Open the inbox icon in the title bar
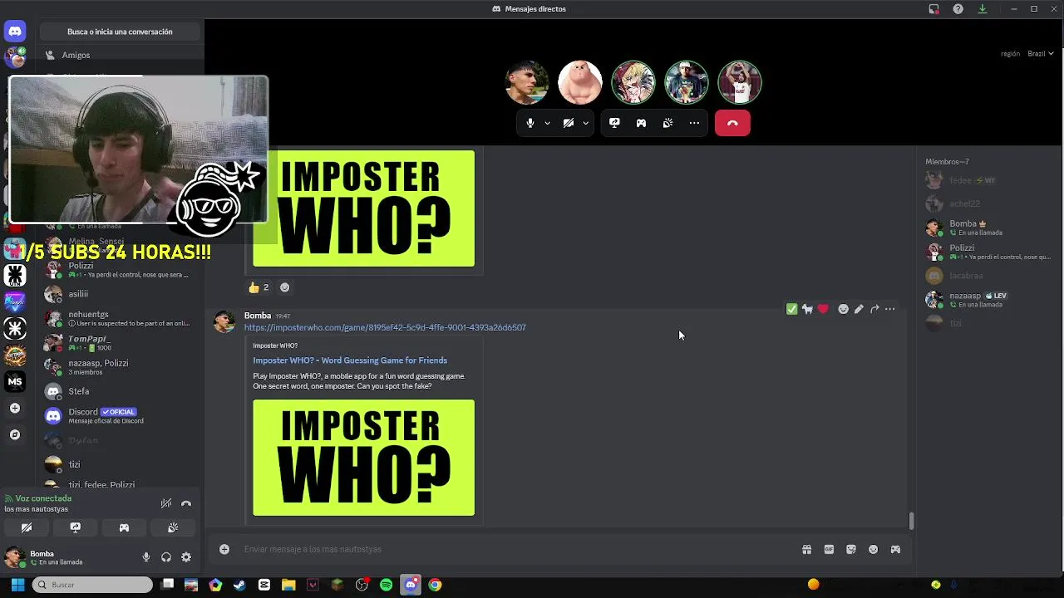The height and width of the screenshot is (598, 1064). (934, 9)
